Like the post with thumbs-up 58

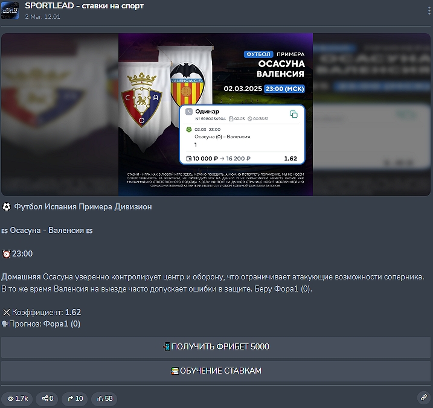[x=104, y=398]
